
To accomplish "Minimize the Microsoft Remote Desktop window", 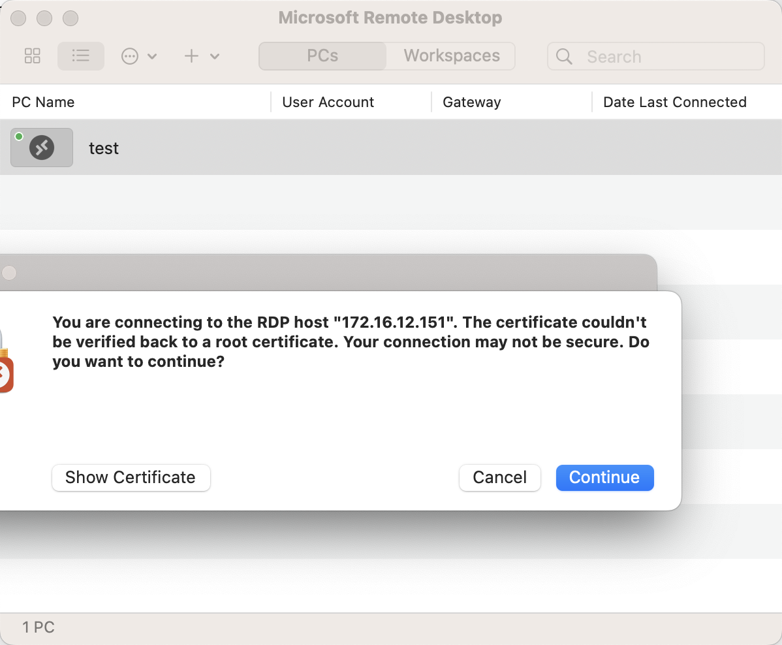I will pyautogui.click(x=44, y=18).
